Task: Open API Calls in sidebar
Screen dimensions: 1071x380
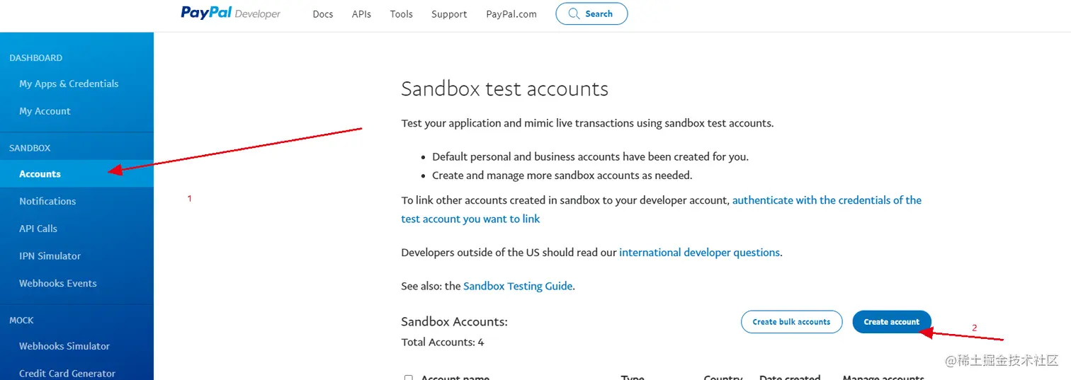Action: click(x=38, y=229)
